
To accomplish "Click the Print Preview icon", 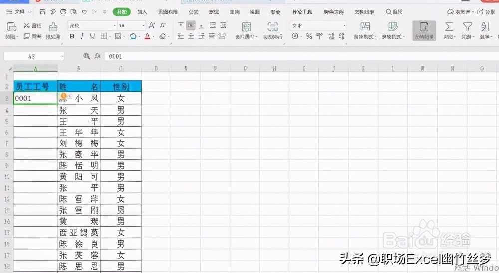I will coord(73,12).
